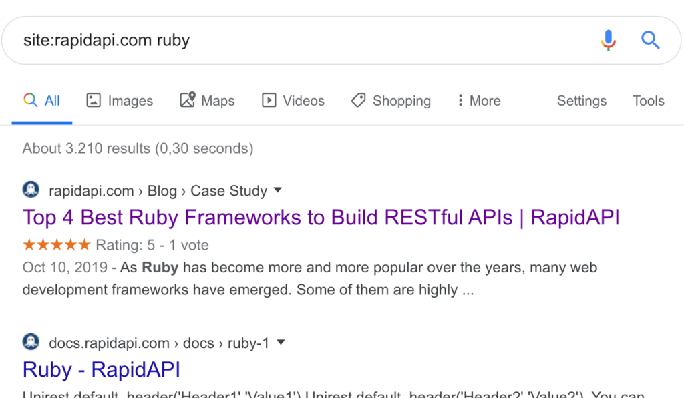Expand the first result's URL options arrow
This screenshot has width=684, height=398.
coord(278,190)
